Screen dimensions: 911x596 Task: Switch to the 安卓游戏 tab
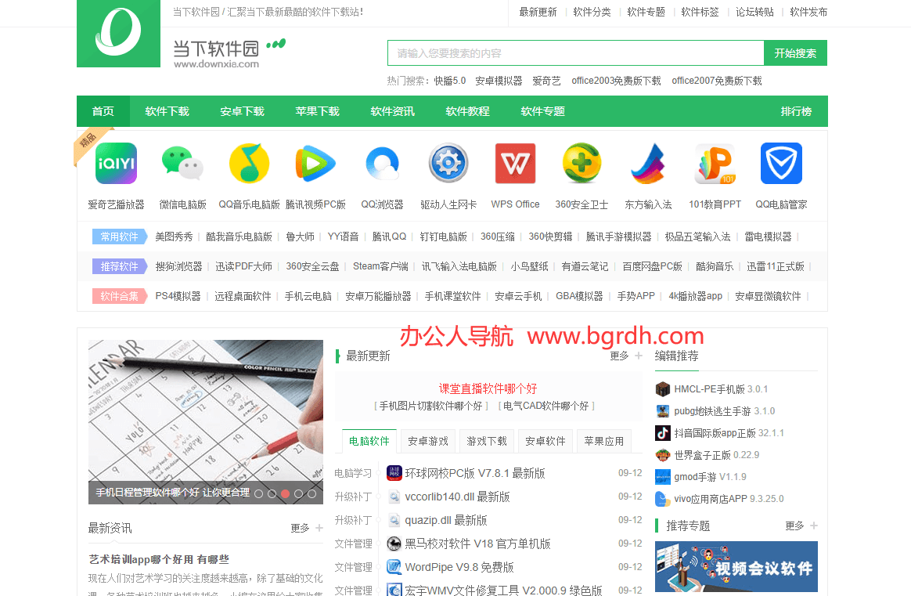(427, 441)
